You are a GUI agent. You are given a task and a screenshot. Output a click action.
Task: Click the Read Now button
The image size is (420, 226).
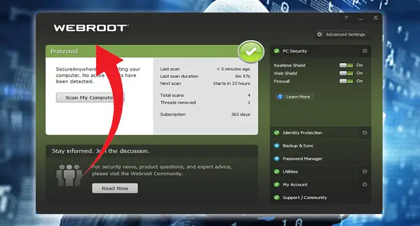[x=115, y=188]
